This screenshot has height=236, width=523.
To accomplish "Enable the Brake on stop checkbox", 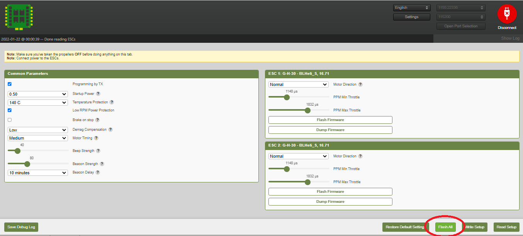I will click(10, 120).
